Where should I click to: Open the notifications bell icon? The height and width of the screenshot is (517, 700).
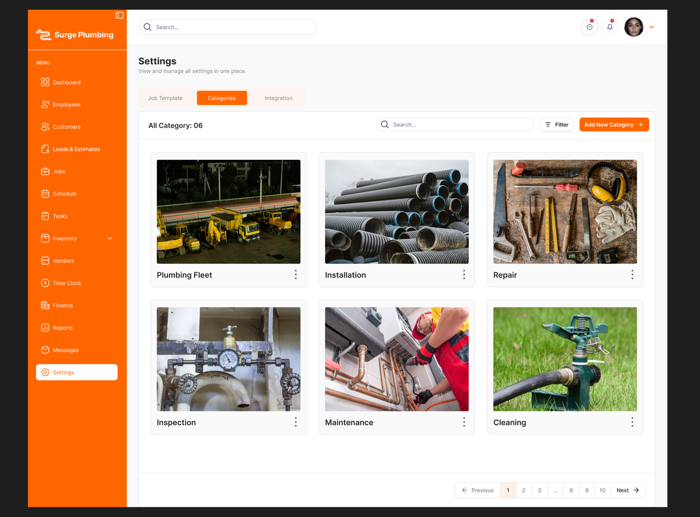tap(610, 27)
